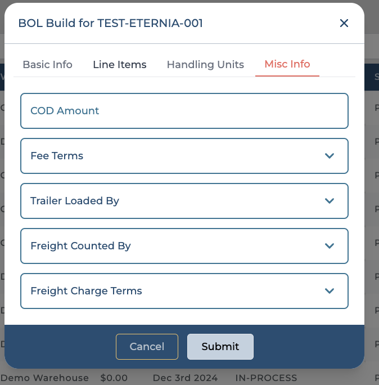Click the Dec 3rd 2024 date cell
The height and width of the screenshot is (385, 379).
pyautogui.click(x=185, y=378)
